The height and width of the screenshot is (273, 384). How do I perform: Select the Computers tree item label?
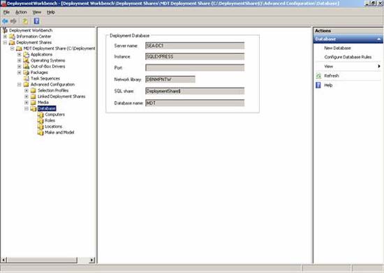(55, 115)
